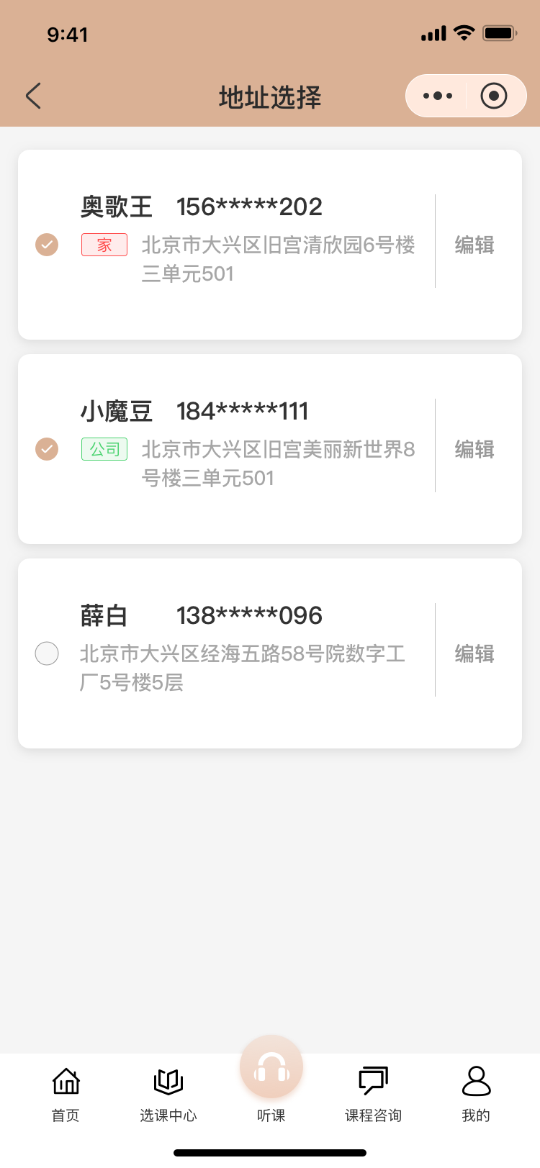Image resolution: width=540 pixels, height=1168 pixels.
Task: Open the three-dot more menu
Action: (x=438, y=96)
